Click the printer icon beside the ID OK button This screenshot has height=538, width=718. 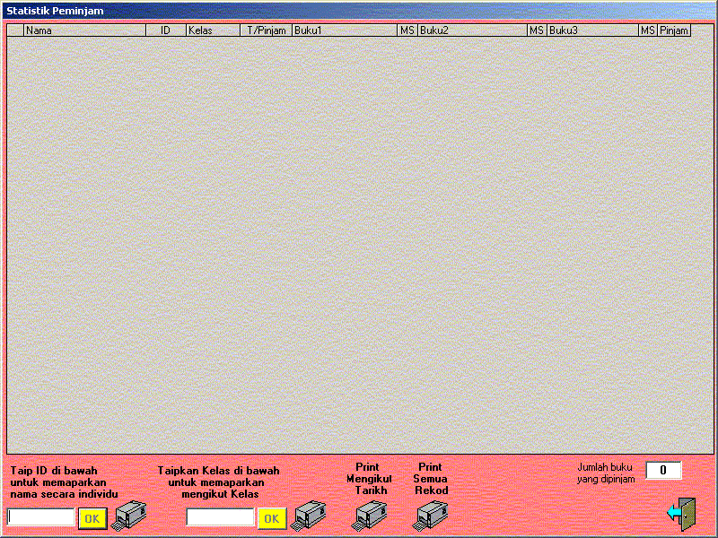tap(129, 516)
